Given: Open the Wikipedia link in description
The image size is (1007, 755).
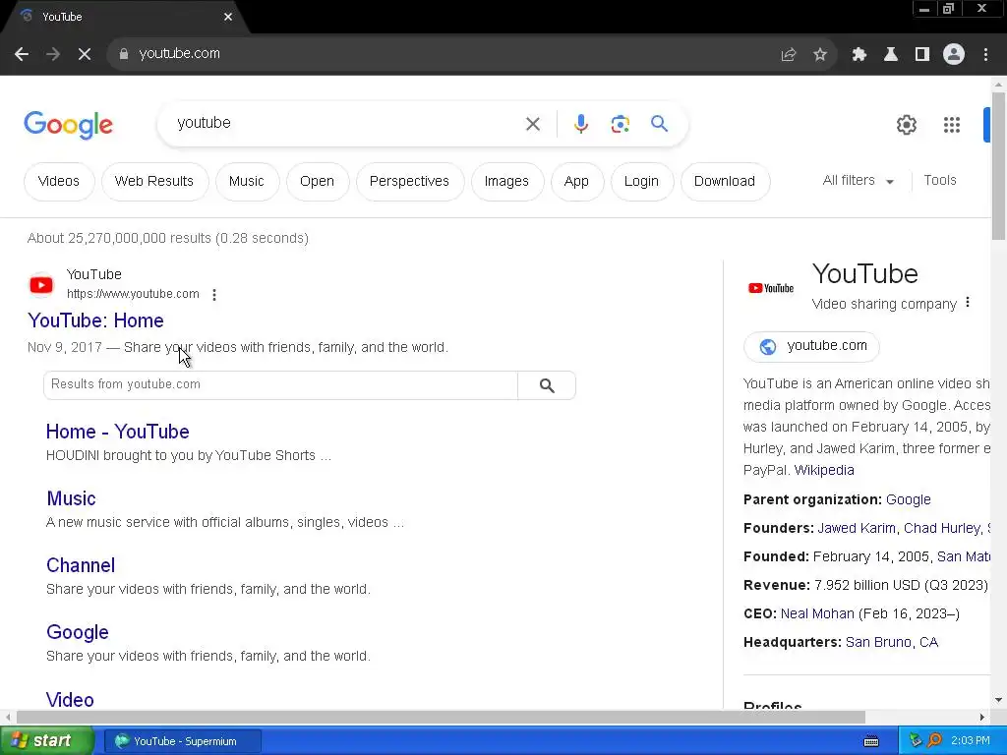Looking at the screenshot, I should [824, 470].
